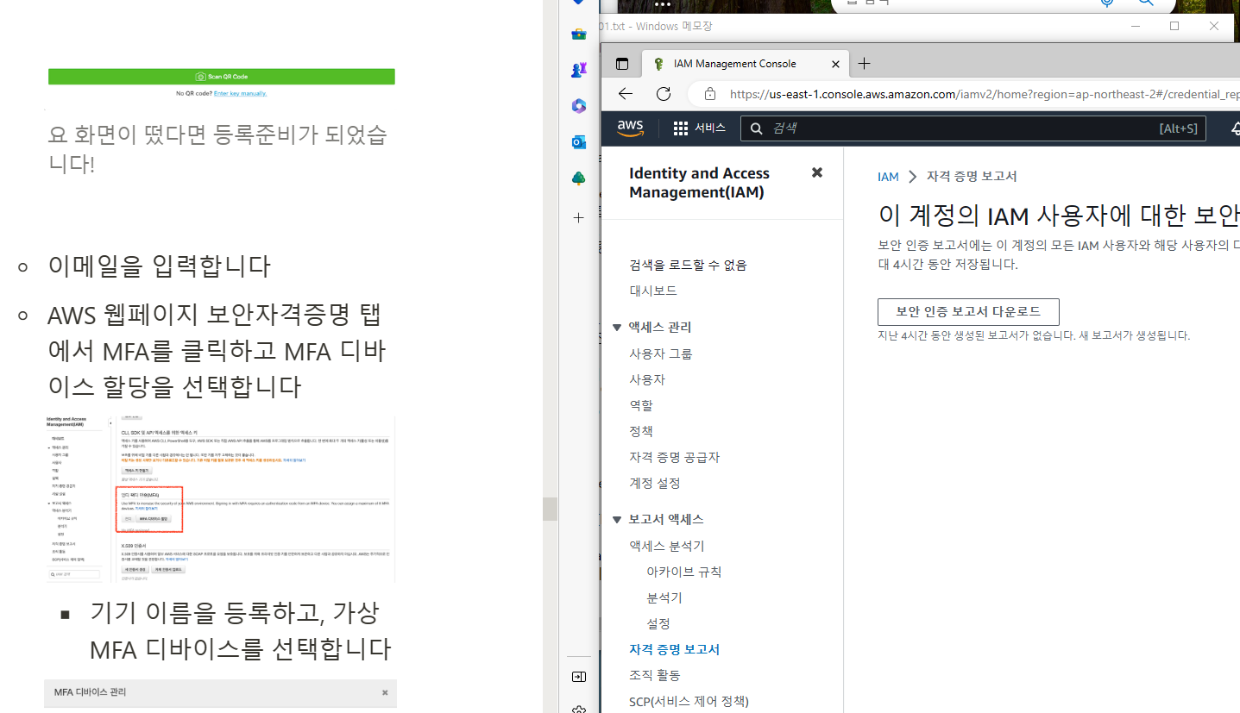1240x713 pixels.
Task: Open 사용자 그룹 in the IAM navigation
Action: (661, 353)
